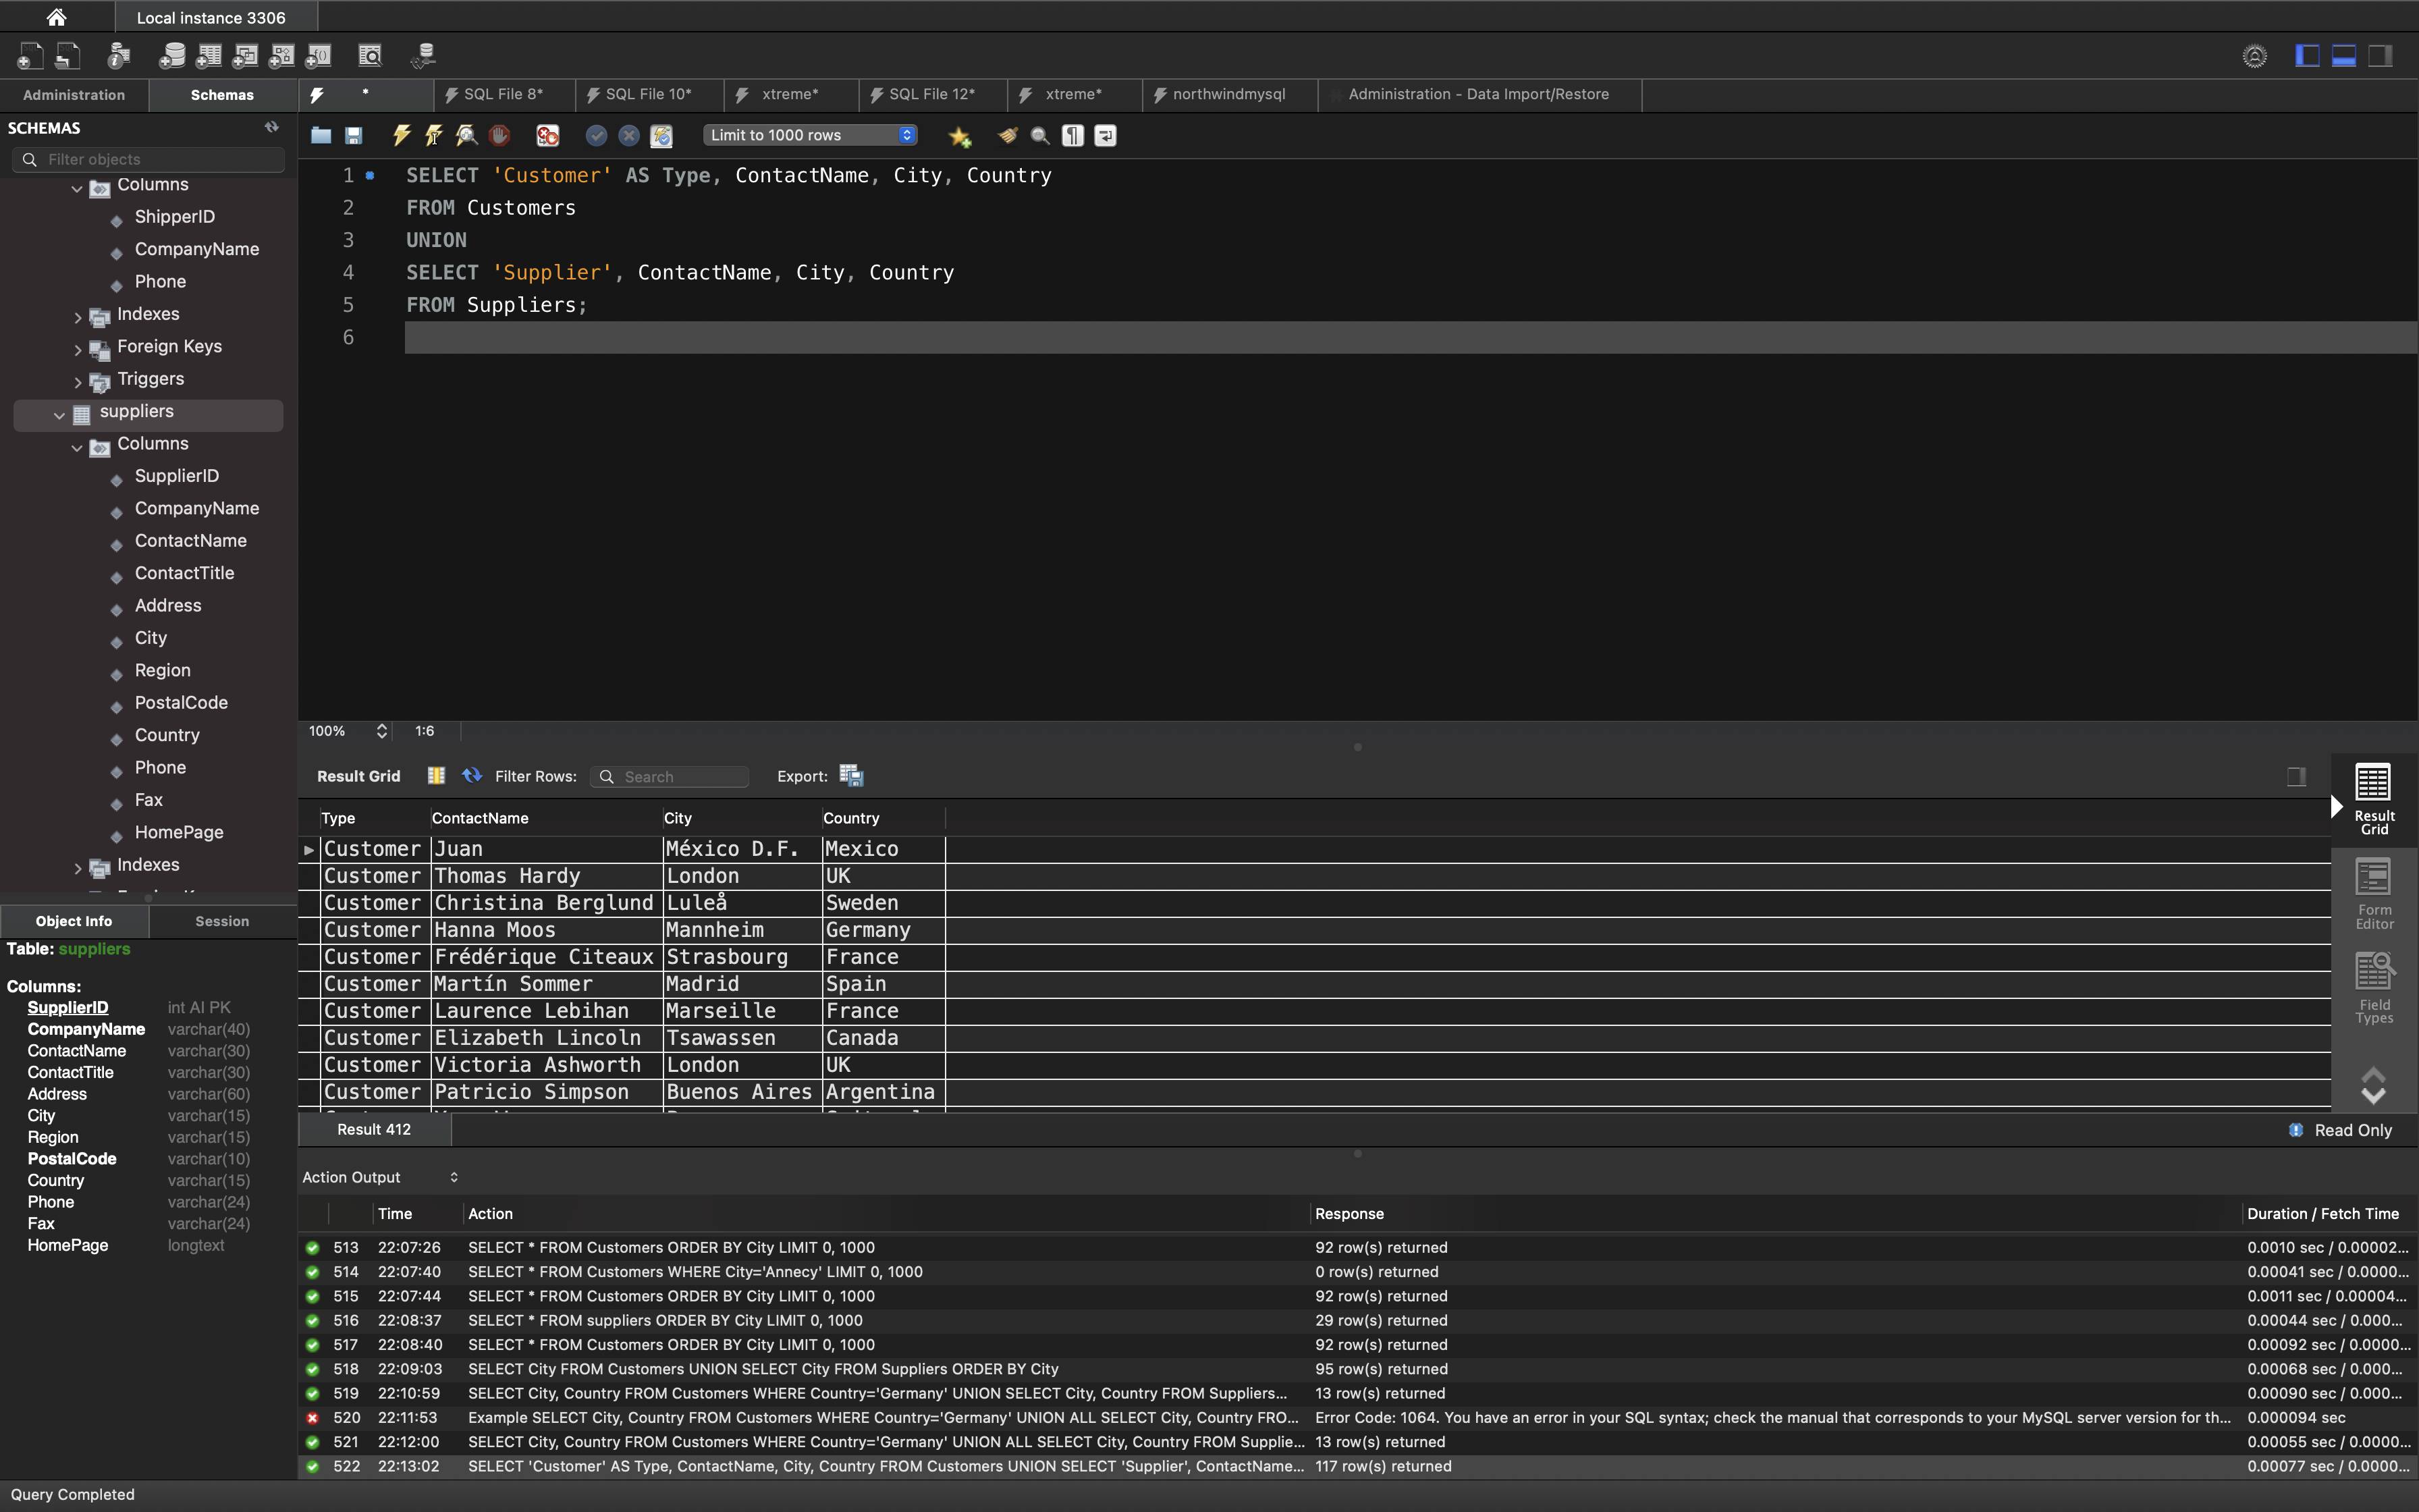Image resolution: width=2419 pixels, height=1512 pixels.
Task: Open a SQL script file
Action: coord(321,135)
